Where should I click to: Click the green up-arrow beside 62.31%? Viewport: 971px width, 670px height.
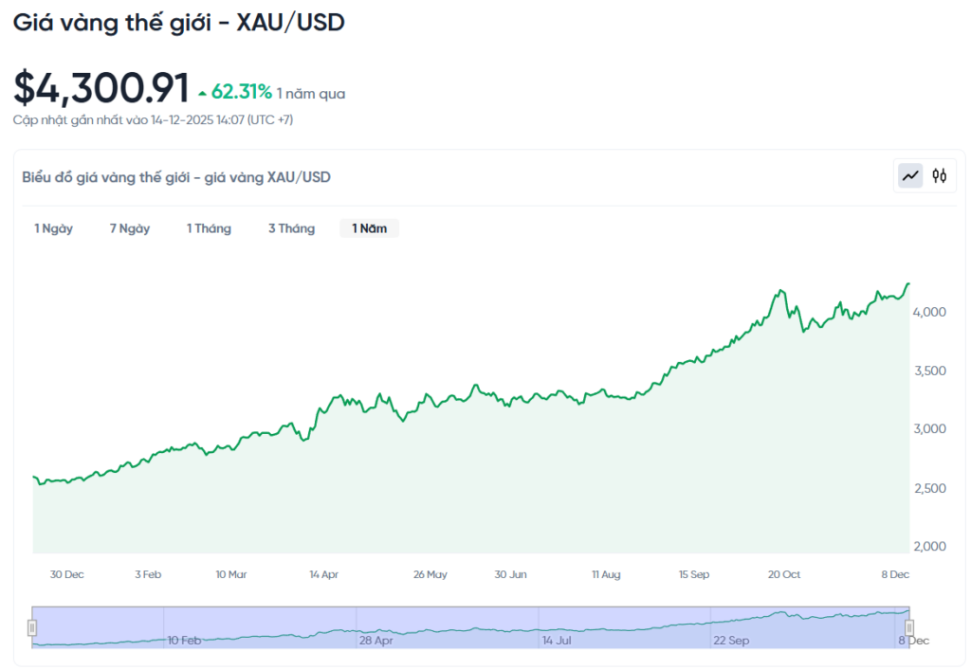pos(202,93)
